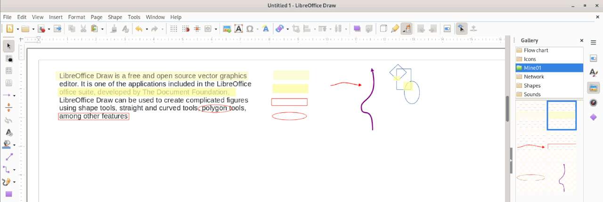Open the Window menu
This screenshot has height=202, width=603.
click(x=155, y=17)
